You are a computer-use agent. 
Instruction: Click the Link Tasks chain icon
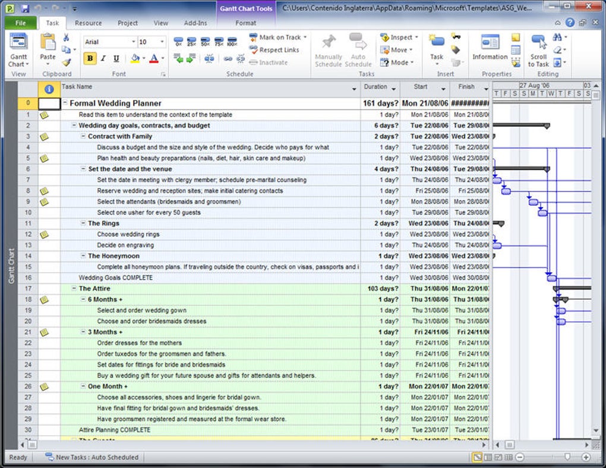228,58
